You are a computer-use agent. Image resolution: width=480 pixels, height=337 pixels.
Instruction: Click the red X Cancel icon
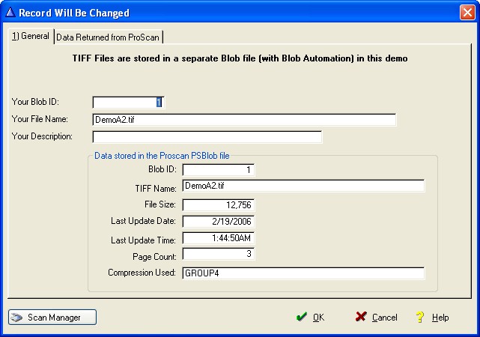pyautogui.click(x=361, y=317)
